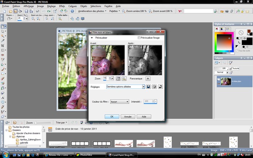Open the Réglage menu

51,6
